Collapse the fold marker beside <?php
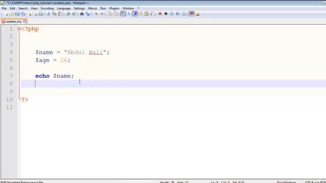 click(19, 28)
